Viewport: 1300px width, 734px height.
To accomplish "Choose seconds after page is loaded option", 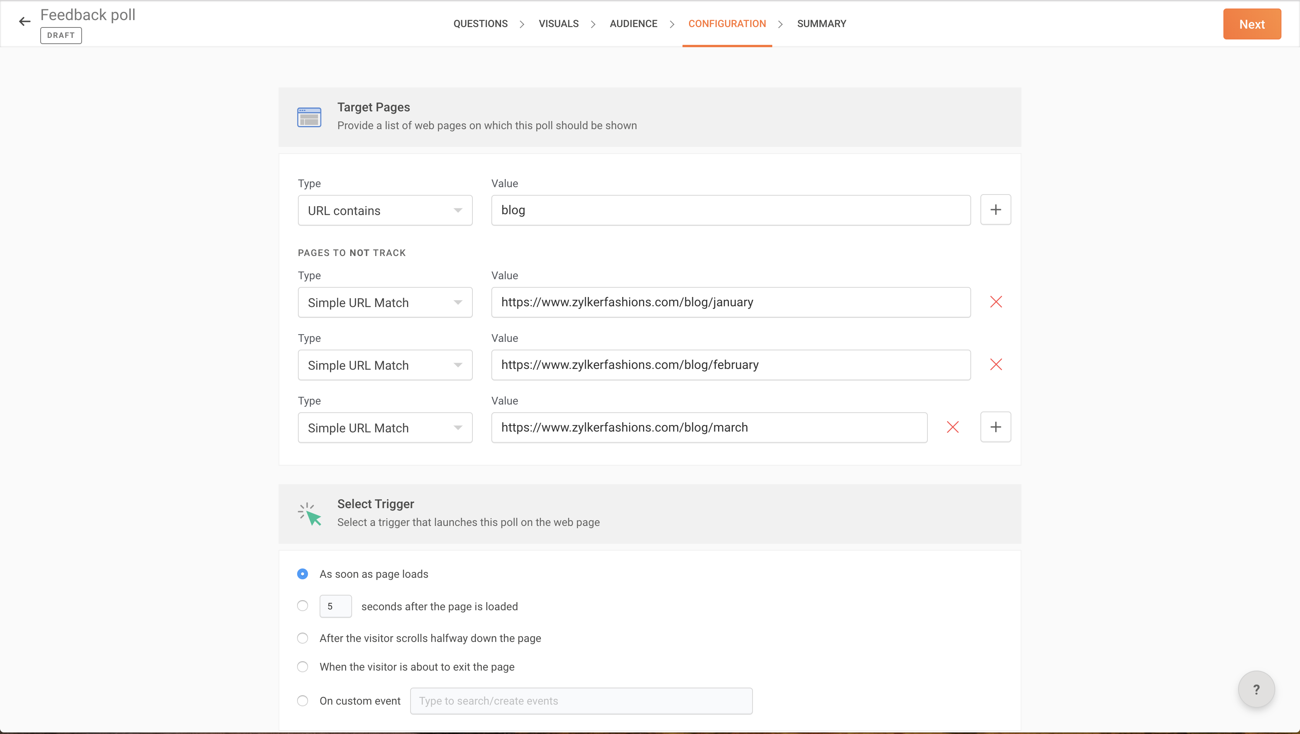I will pyautogui.click(x=302, y=606).
